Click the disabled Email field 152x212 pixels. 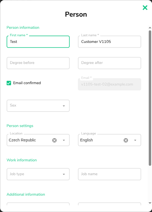pos(109,84)
